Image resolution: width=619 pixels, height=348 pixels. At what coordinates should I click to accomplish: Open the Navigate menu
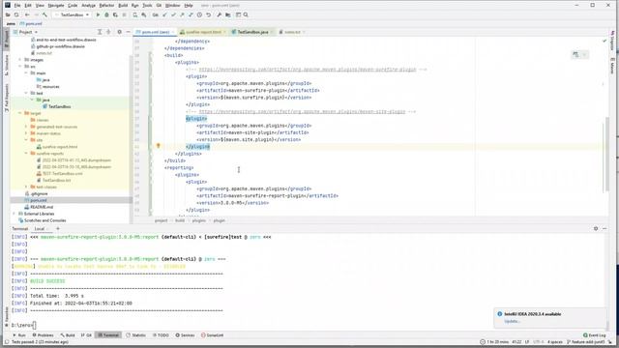coord(56,6)
